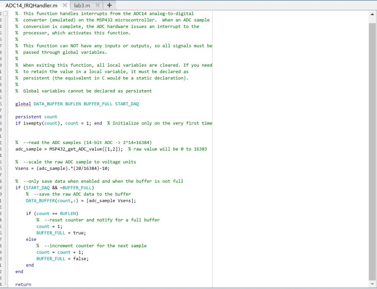Screen dimensions: 377x289
Task: Select the ADC14_IRQHandler.m tab
Action: (31, 6)
